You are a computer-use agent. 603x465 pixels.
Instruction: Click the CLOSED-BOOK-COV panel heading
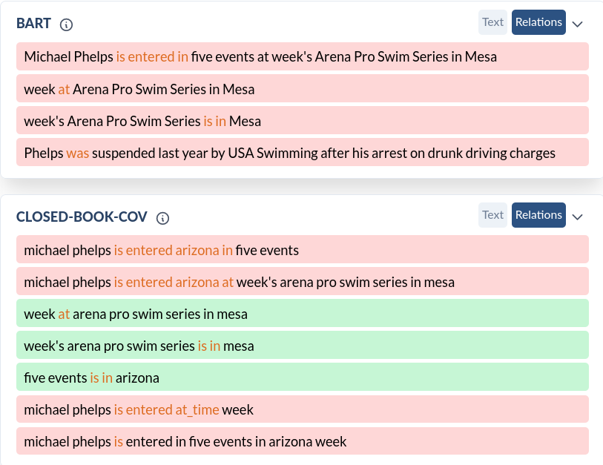coord(82,217)
